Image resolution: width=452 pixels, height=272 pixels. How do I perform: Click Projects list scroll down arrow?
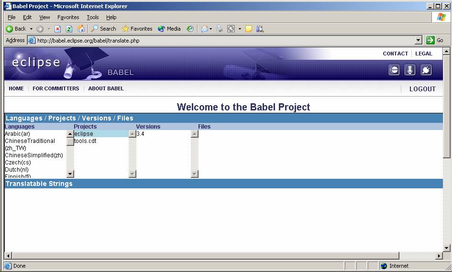pyautogui.click(x=132, y=174)
